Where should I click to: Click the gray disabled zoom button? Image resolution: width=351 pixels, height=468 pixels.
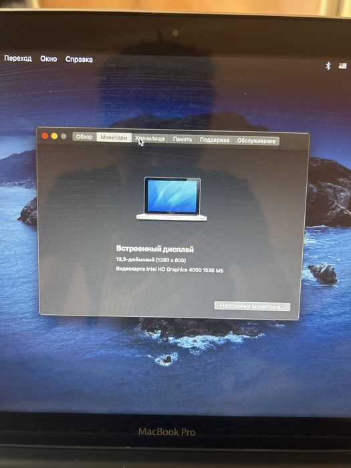coord(64,136)
